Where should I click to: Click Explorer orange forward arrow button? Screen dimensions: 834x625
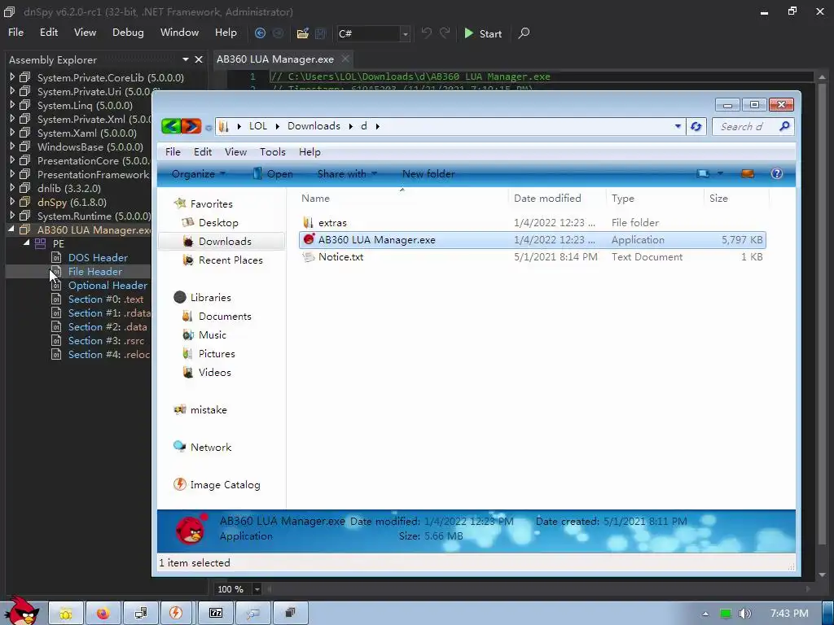pos(191,126)
